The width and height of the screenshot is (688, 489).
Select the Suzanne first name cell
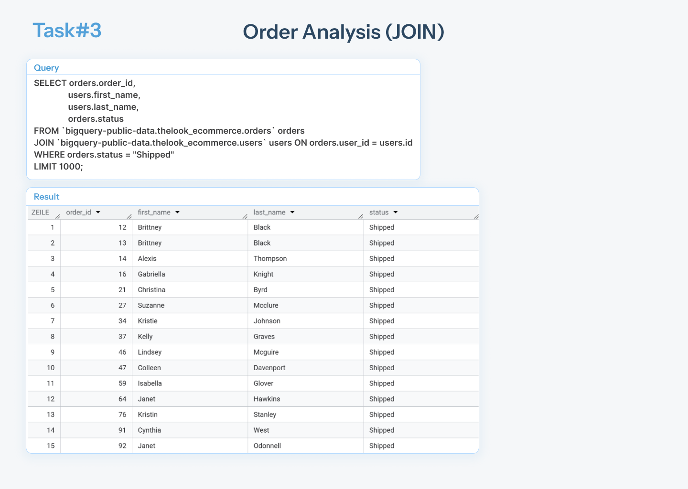click(x=190, y=306)
